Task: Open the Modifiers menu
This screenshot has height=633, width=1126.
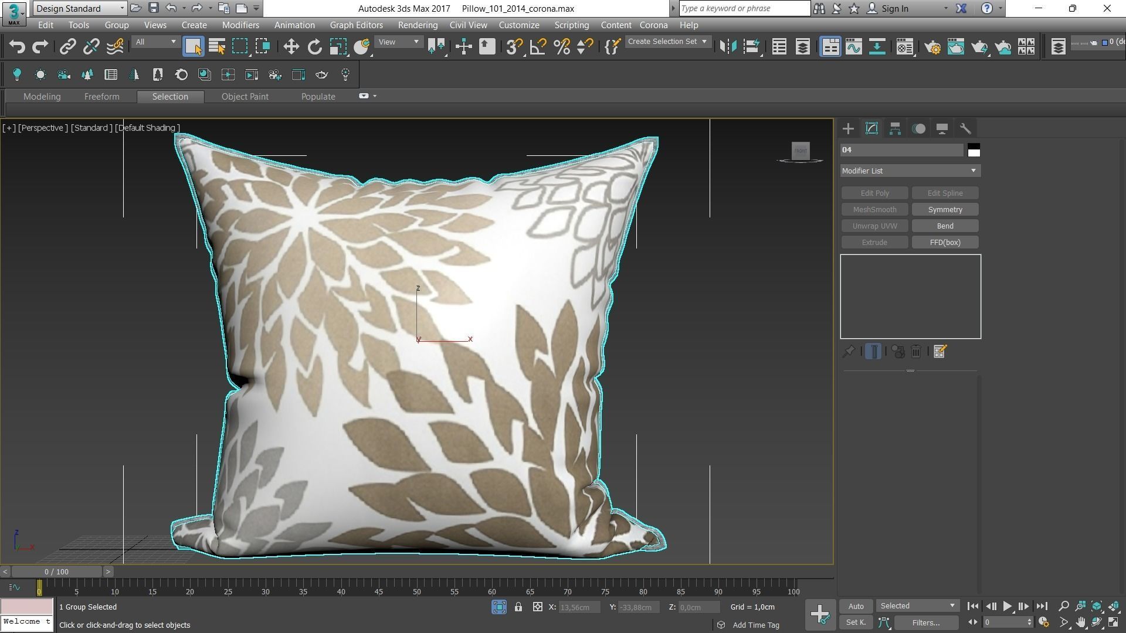Action: [240, 25]
